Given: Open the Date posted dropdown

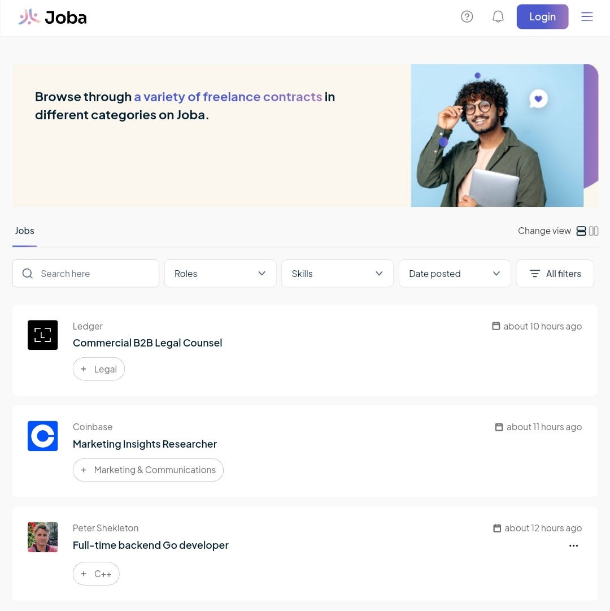Looking at the screenshot, I should (455, 273).
